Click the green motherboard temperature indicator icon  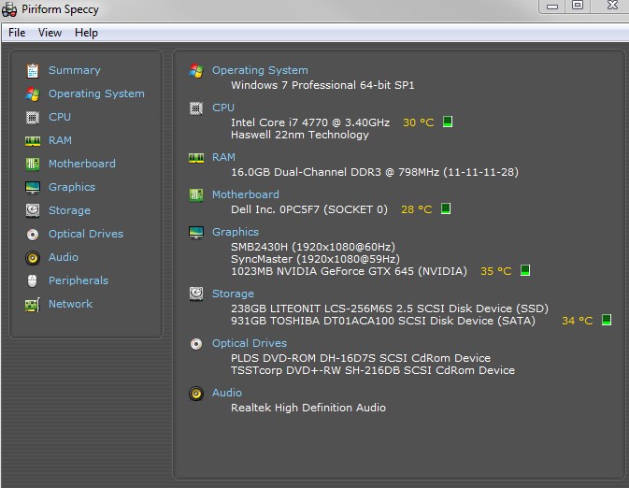point(446,208)
